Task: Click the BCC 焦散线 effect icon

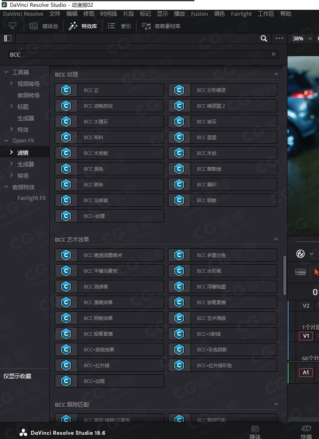Action: (x=179, y=168)
